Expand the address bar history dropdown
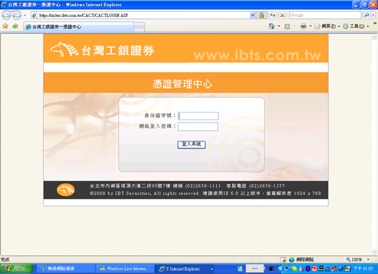This screenshot has height=274, width=378. pyautogui.click(x=252, y=15)
